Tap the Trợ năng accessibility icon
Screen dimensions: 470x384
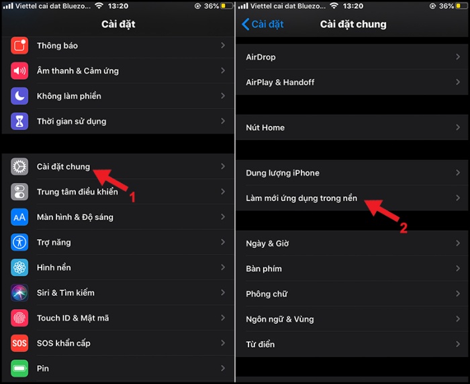pos(19,242)
